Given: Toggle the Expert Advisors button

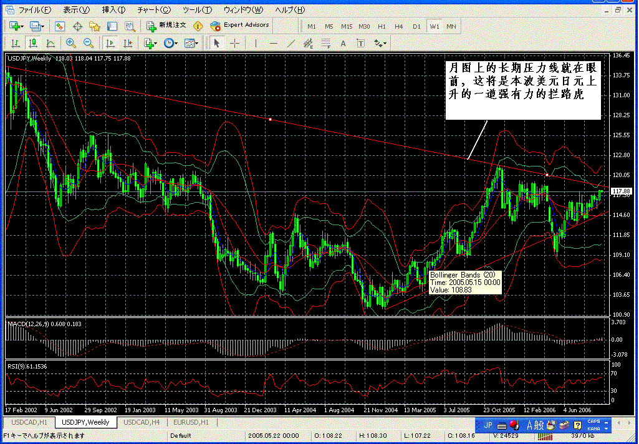Looking at the screenshot, I should pos(240,26).
